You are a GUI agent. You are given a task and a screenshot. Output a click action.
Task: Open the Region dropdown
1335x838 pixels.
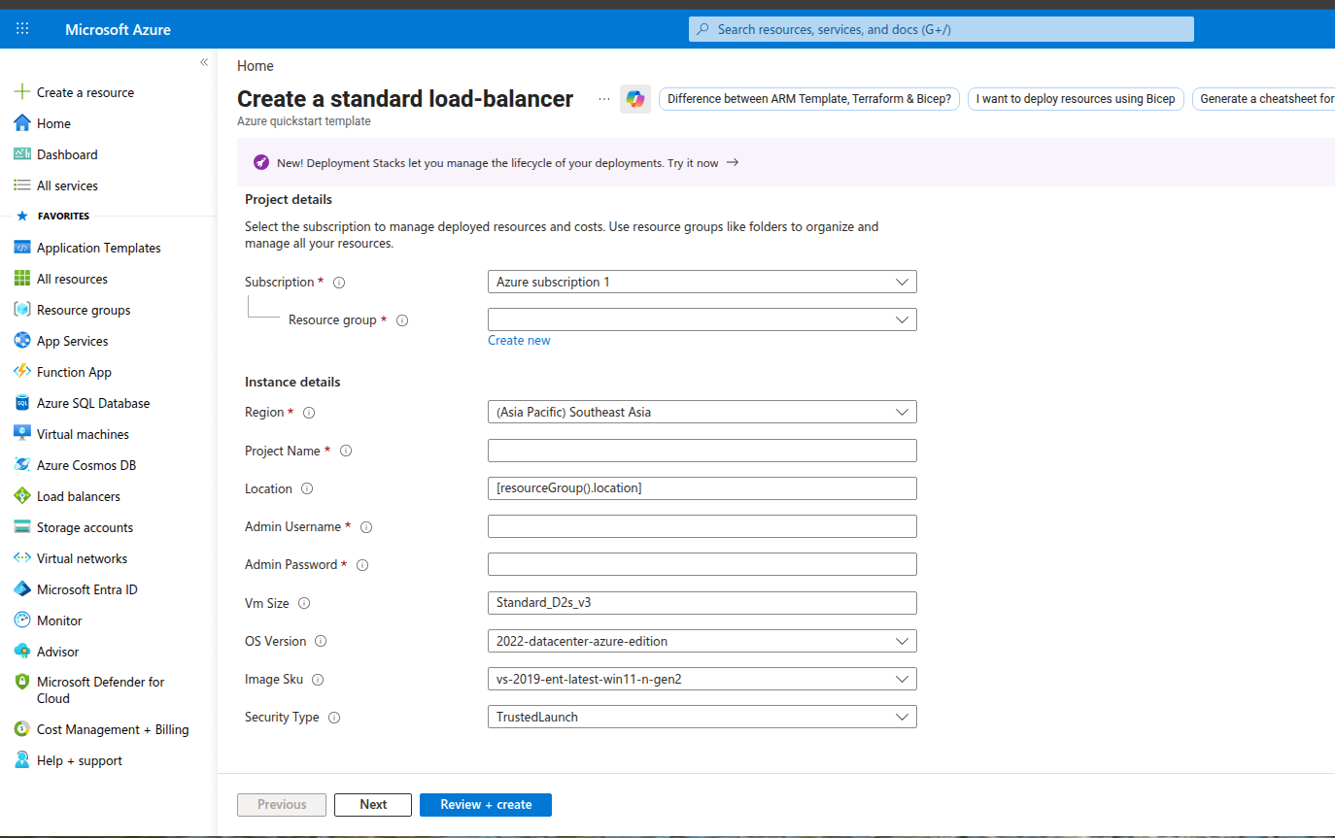[x=702, y=412]
